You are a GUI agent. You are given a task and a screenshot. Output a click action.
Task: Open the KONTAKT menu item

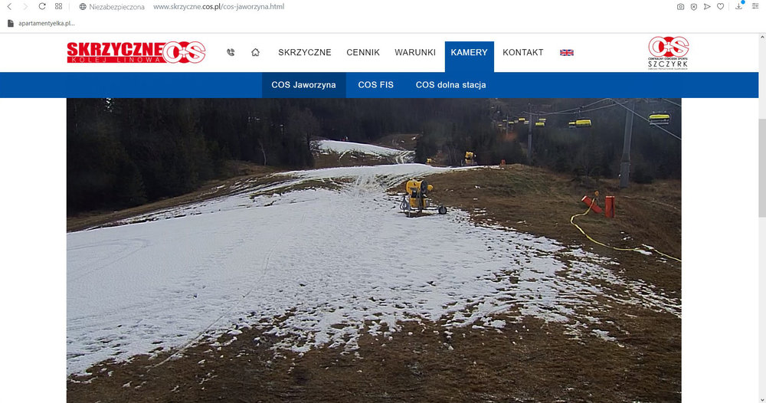click(523, 52)
